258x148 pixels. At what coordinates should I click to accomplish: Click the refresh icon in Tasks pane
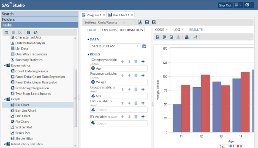click(x=35, y=33)
